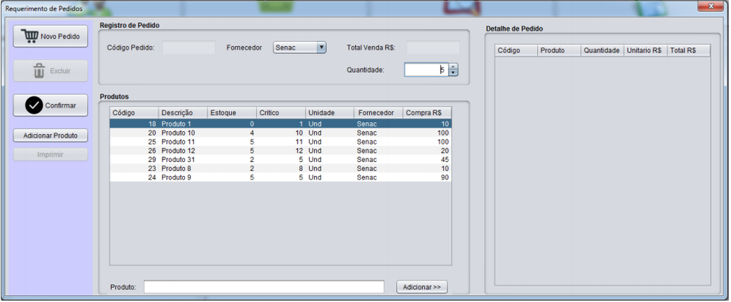Click the Senac value in Fornecedor combo box
The height and width of the screenshot is (302, 731).
point(285,48)
